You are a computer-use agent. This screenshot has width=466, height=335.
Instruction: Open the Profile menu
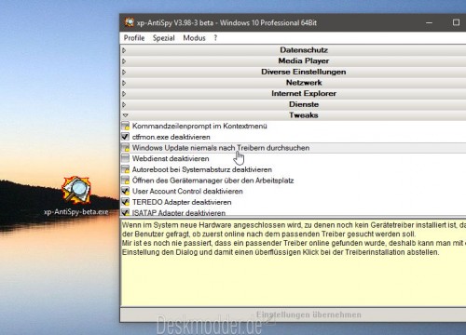[134, 38]
